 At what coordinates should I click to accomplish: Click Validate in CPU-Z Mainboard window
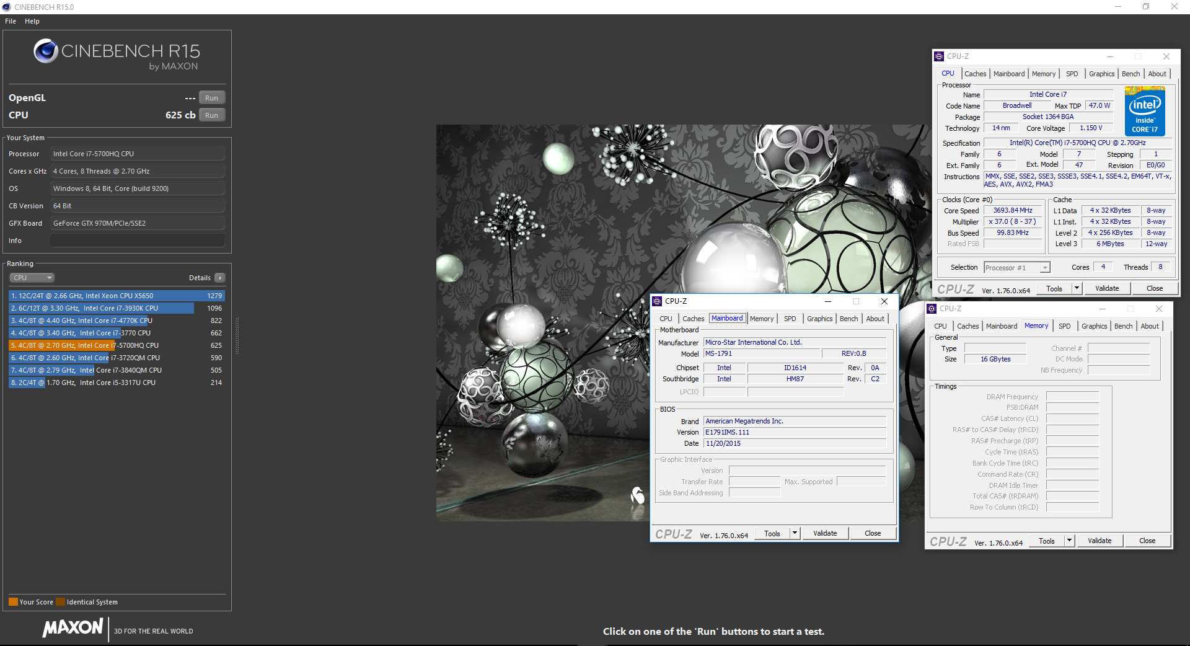coord(825,533)
